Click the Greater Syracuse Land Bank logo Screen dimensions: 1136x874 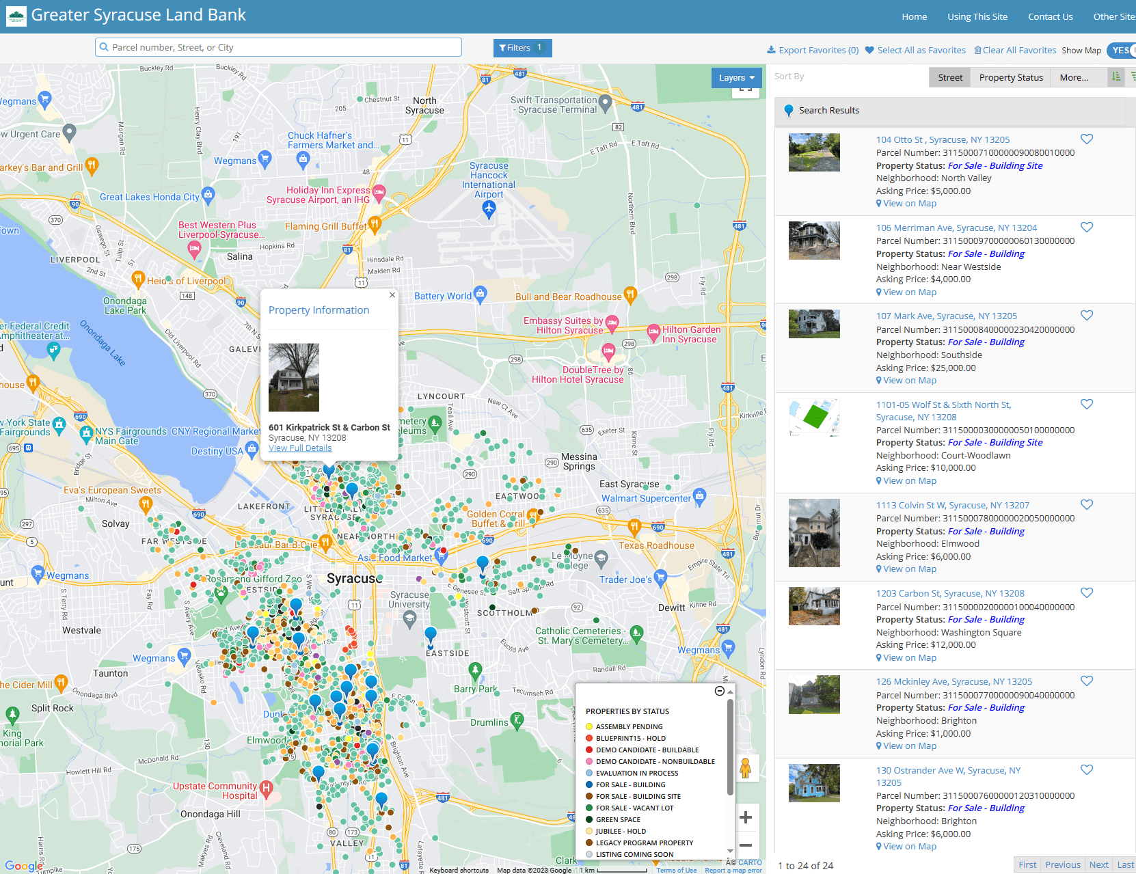coord(16,16)
